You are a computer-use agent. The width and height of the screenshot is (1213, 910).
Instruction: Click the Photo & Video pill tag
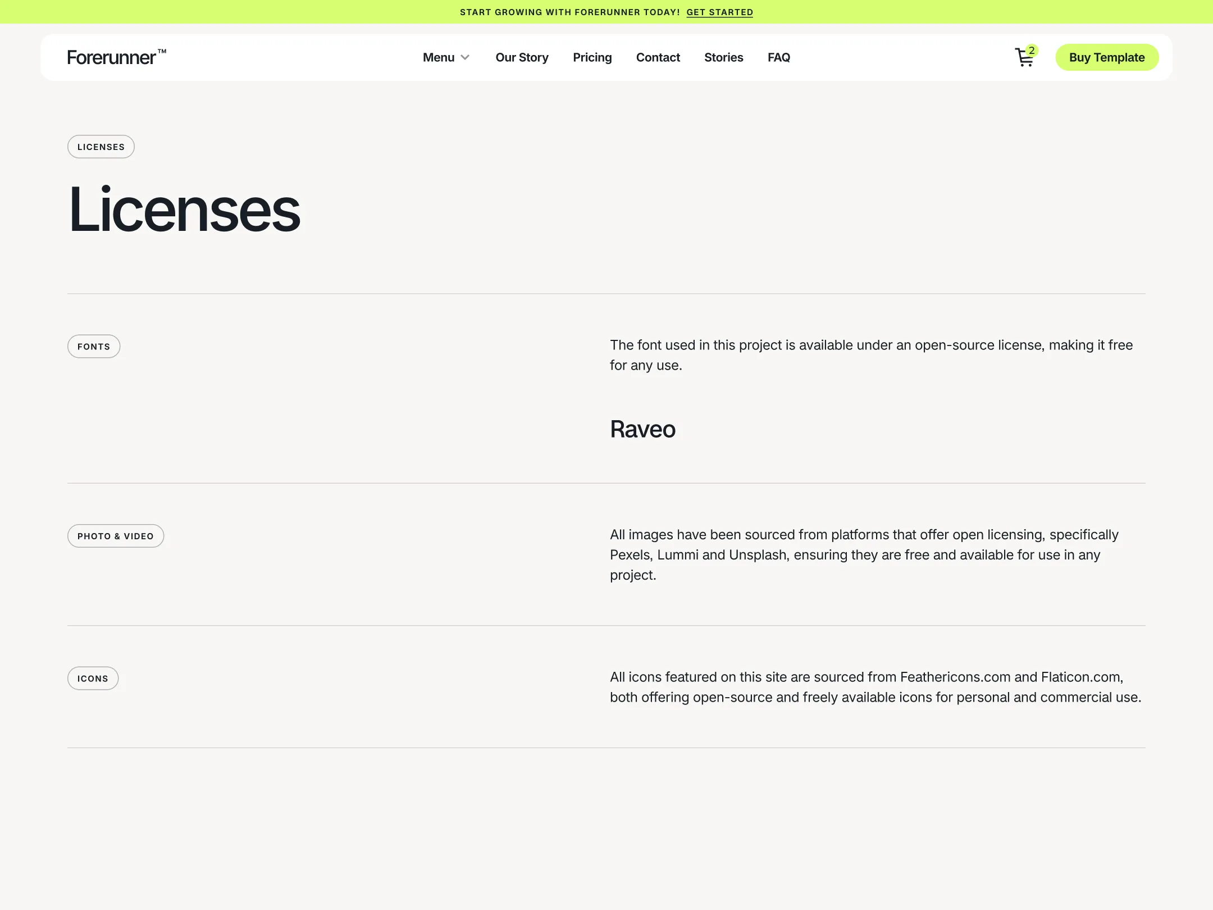[116, 536]
